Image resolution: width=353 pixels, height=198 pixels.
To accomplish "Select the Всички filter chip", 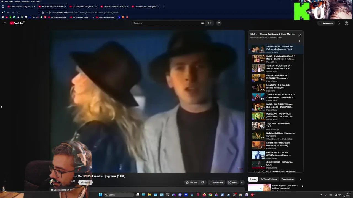I will (x=253, y=179).
